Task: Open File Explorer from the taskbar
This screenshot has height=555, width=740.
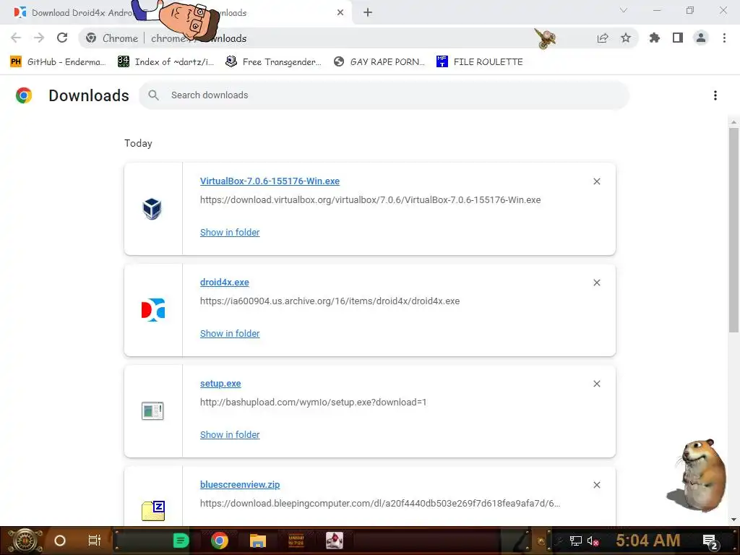Action: pyautogui.click(x=258, y=541)
